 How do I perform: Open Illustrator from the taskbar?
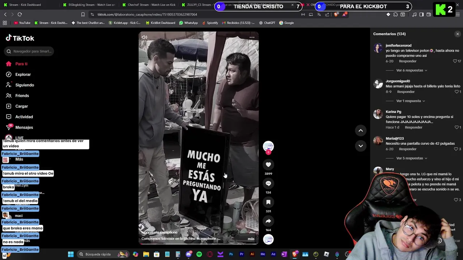click(x=252, y=254)
